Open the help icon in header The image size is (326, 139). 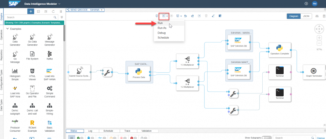pyautogui.click(x=306, y=4)
